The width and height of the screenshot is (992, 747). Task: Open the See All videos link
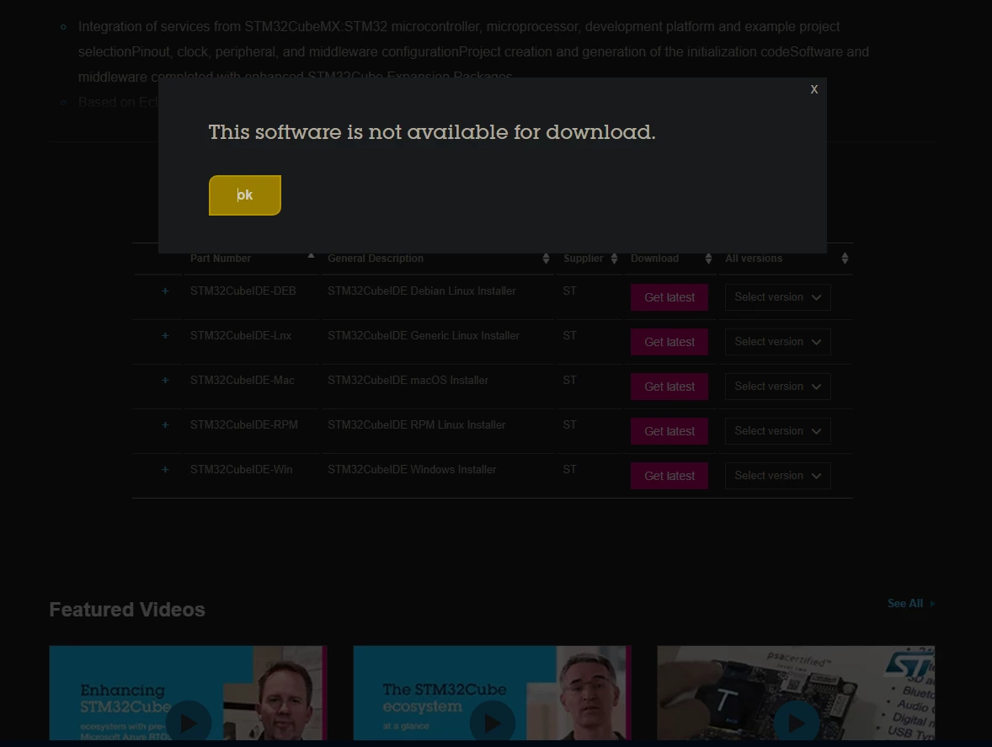pyautogui.click(x=911, y=604)
